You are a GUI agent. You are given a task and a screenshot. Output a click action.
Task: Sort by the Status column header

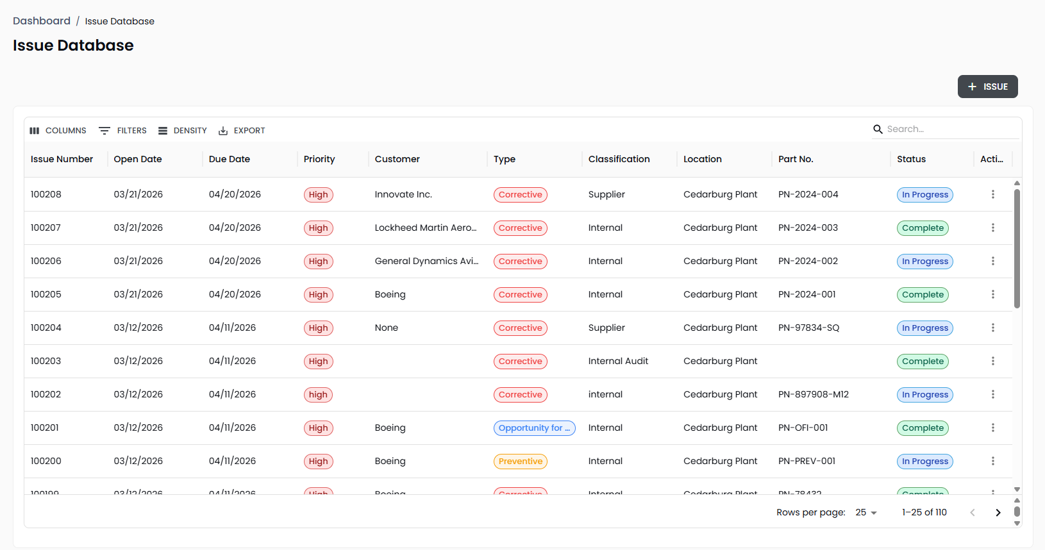(x=911, y=159)
